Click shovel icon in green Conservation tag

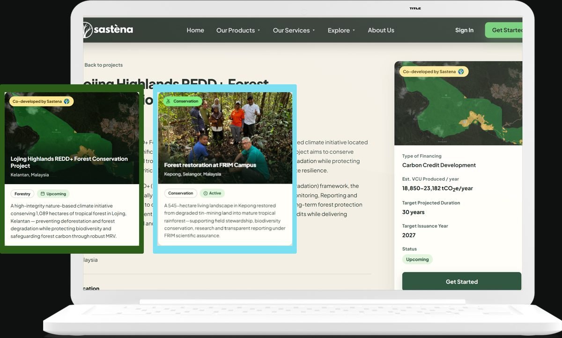[x=168, y=101]
